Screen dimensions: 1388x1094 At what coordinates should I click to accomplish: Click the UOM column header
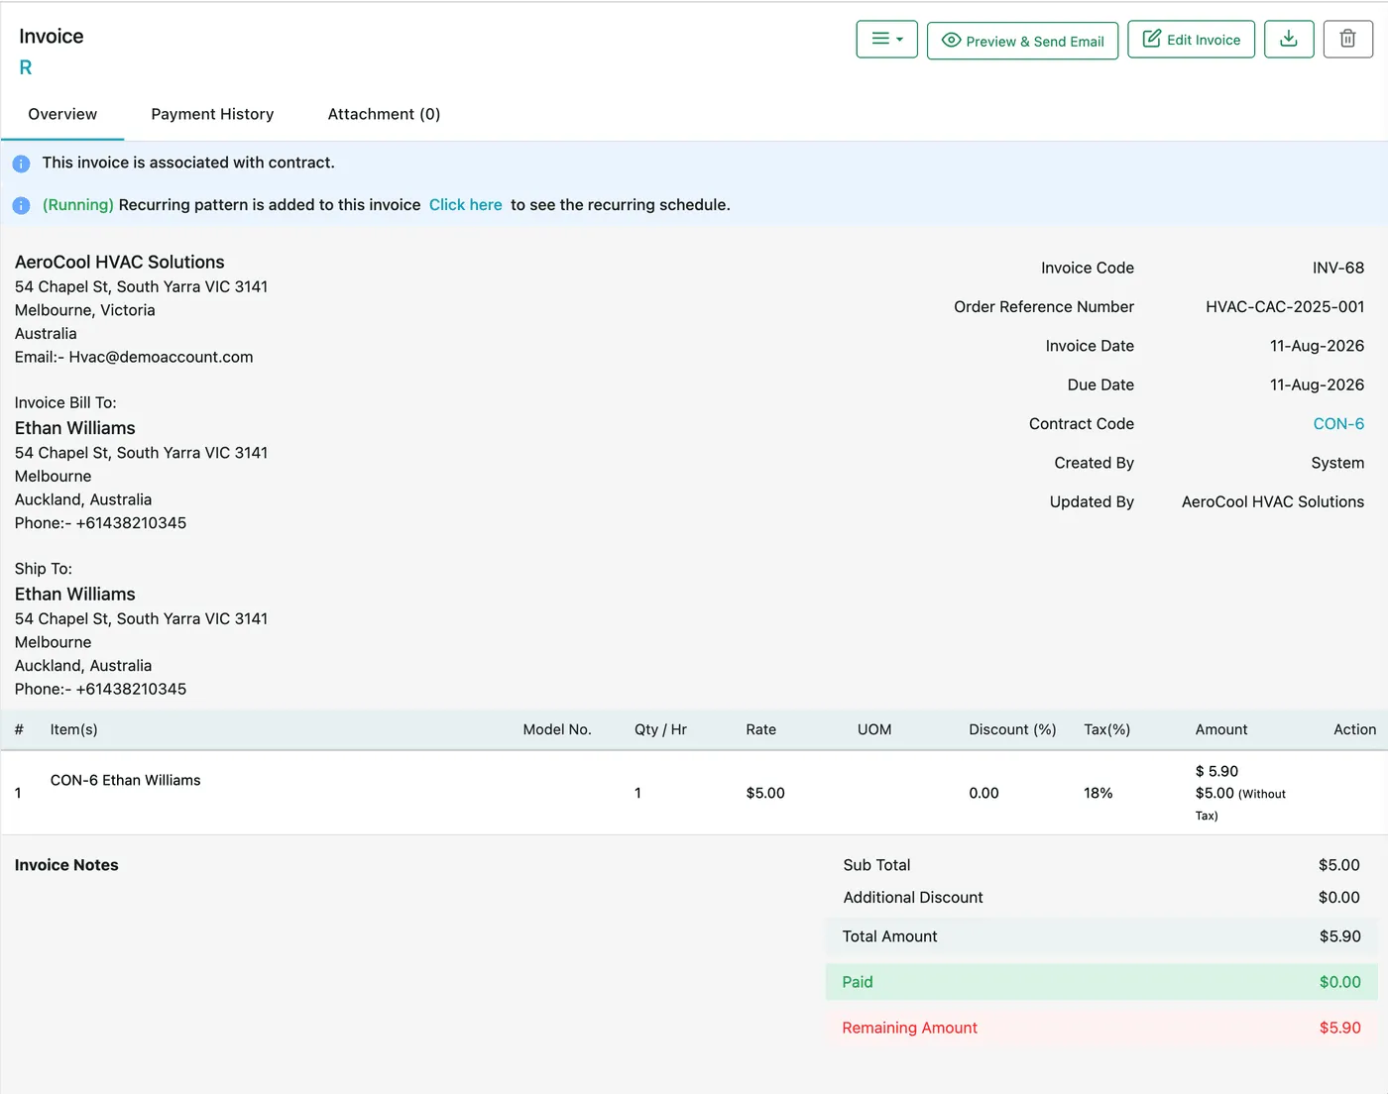click(x=874, y=729)
